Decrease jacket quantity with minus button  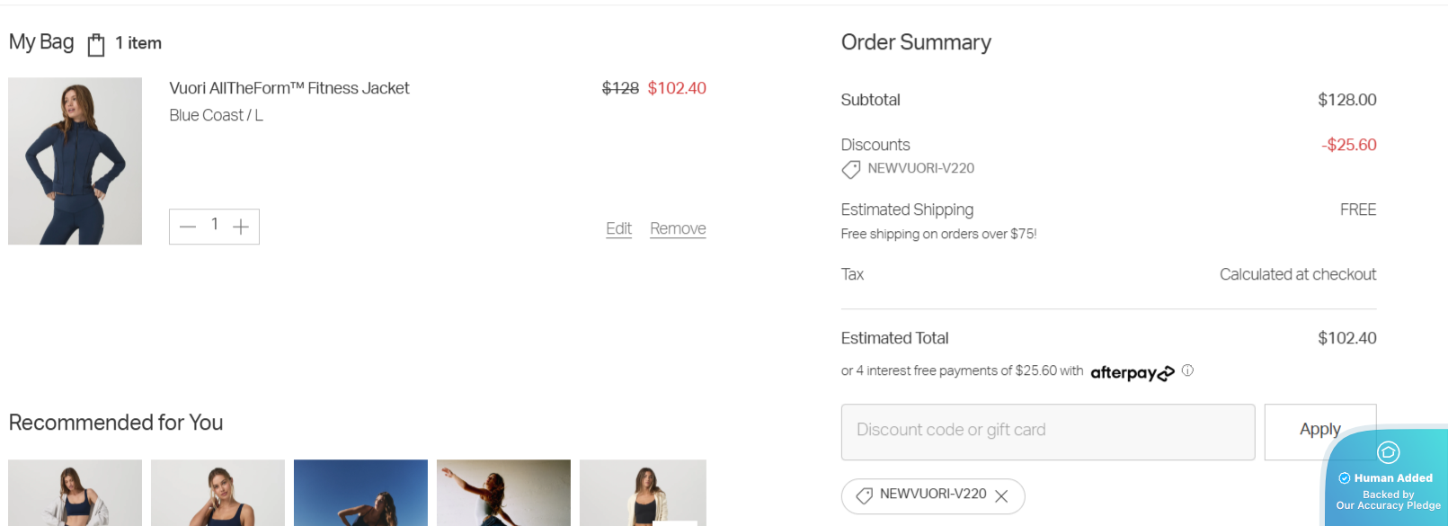[188, 227]
